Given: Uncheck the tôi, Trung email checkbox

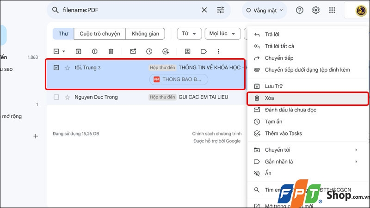Looking at the screenshot, I should coord(56,67).
